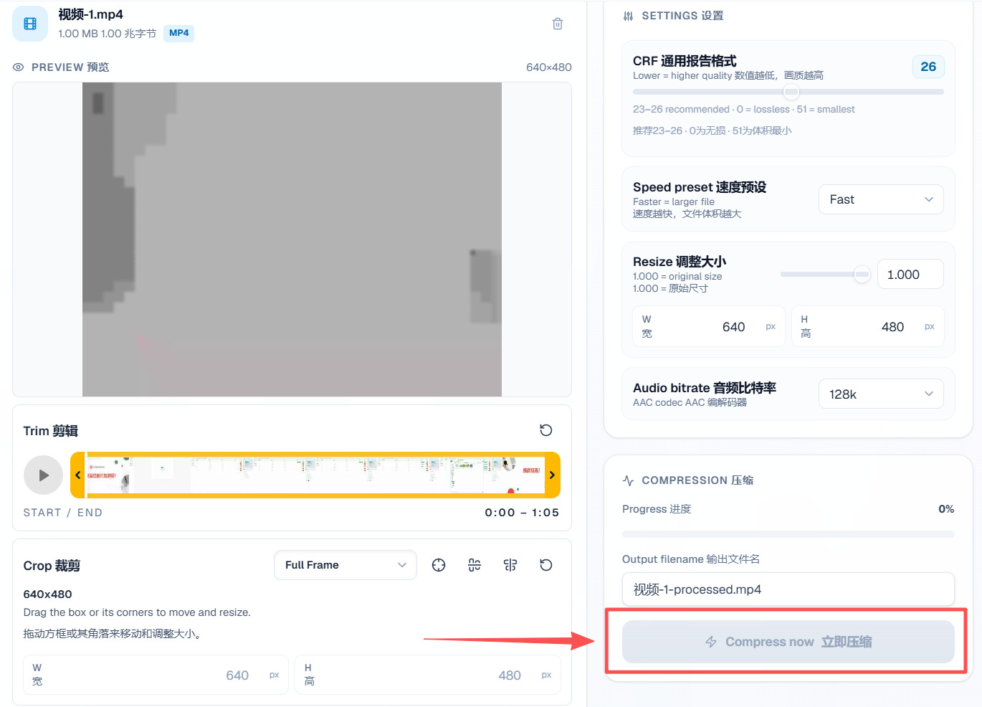
Task: Open the Full Frame crop dropdown
Action: coord(345,565)
